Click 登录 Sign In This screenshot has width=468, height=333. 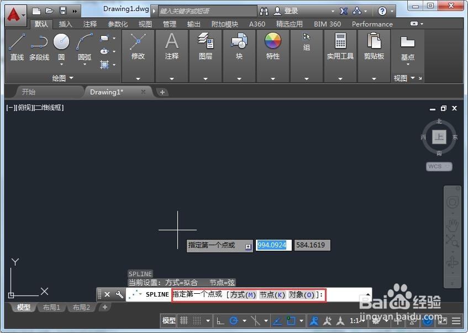click(291, 12)
